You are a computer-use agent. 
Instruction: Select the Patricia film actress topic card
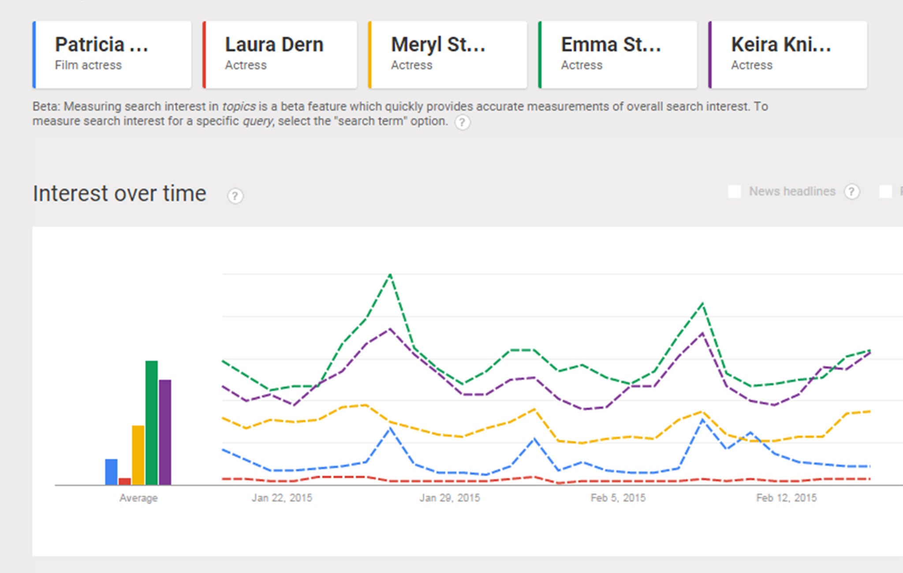[112, 55]
